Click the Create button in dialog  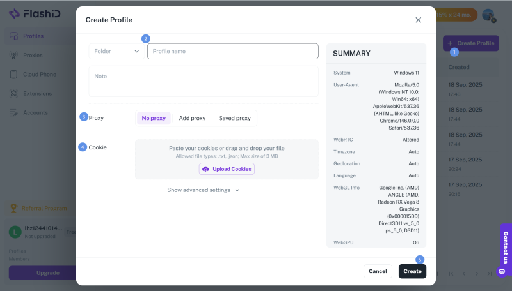click(412, 271)
